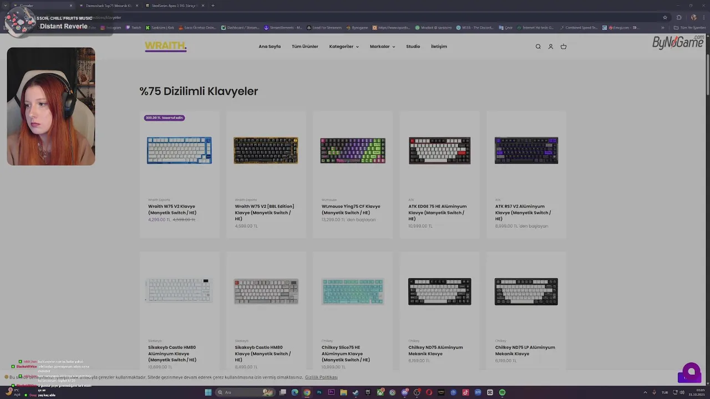Open Wraith W75 V2 BBL Edition link
Image resolution: width=710 pixels, height=399 pixels.
265,212
